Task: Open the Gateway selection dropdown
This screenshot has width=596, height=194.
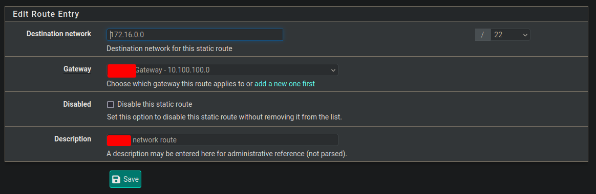Action: [222, 70]
